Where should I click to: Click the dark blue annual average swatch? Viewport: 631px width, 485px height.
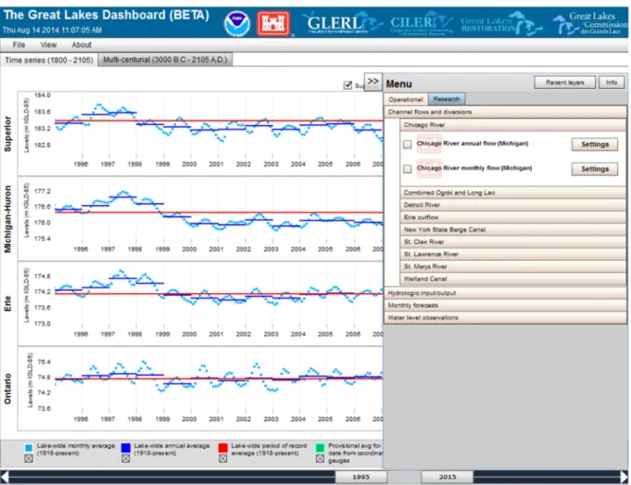126,448
